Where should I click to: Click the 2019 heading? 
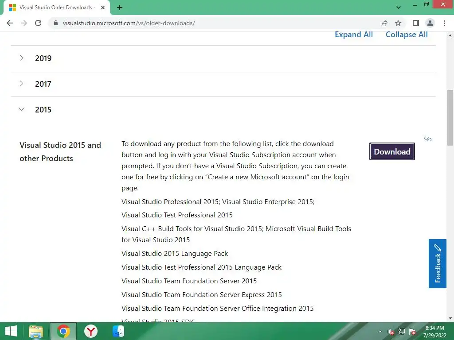tap(43, 58)
